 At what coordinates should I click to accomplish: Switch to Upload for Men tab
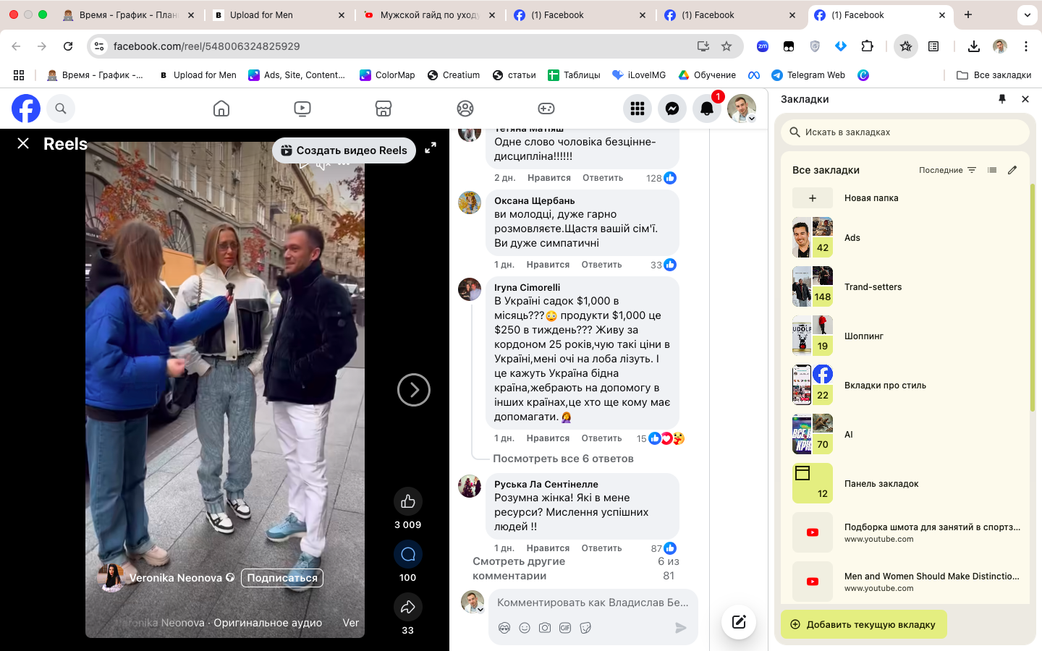pyautogui.click(x=279, y=15)
